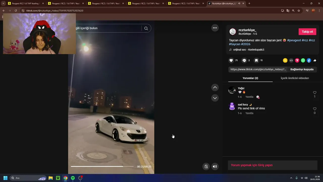Open the #peugeot hashtag
This screenshot has height=182, width=323.
(x=294, y=40)
